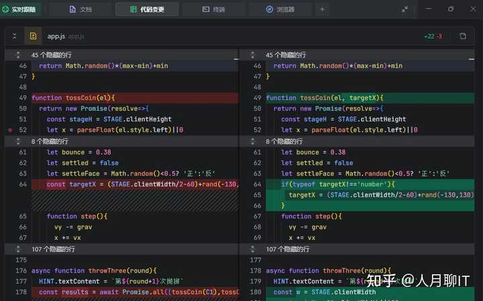Click the collapse panel arrows icon
This screenshot has height=301, width=483.
405,9
